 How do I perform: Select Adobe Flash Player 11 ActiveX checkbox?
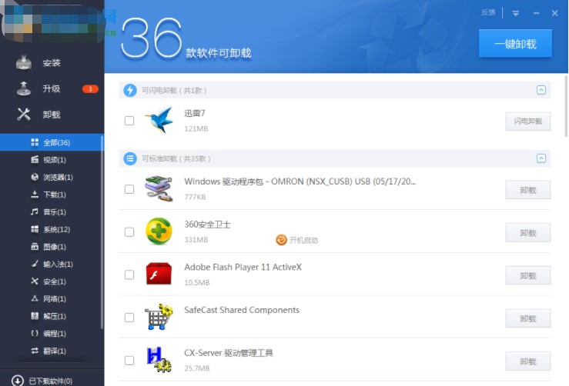[x=129, y=275]
